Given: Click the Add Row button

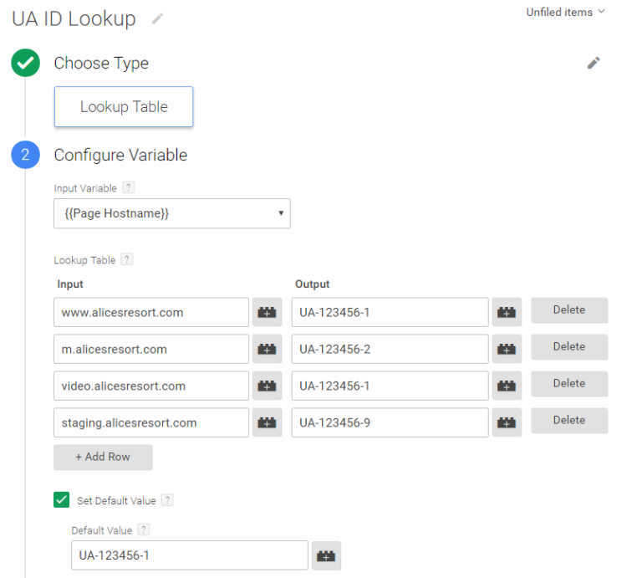Looking at the screenshot, I should (x=103, y=457).
